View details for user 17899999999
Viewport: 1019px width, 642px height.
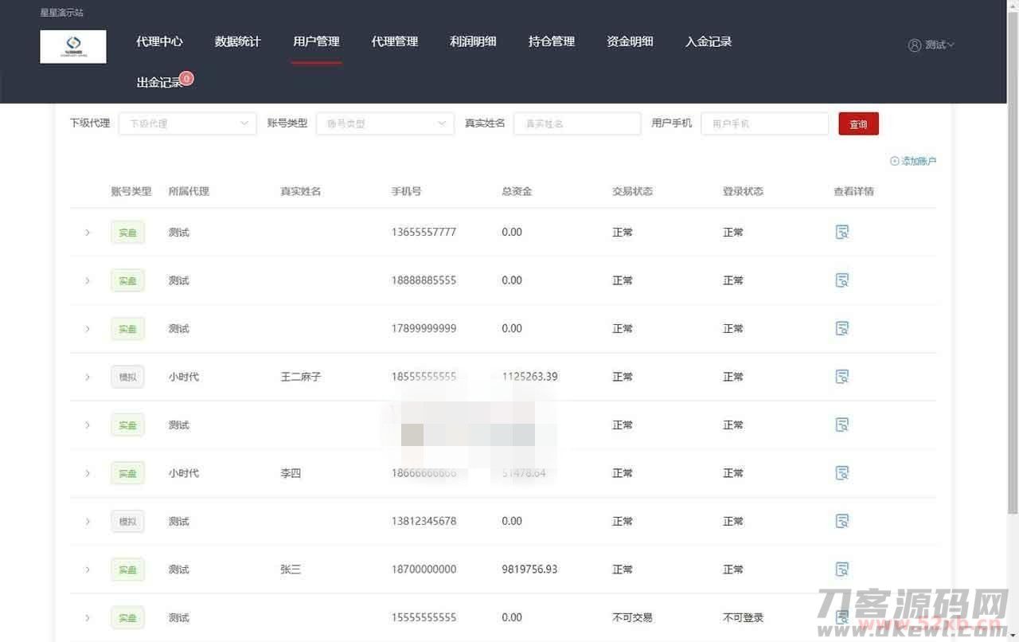pyautogui.click(x=841, y=329)
